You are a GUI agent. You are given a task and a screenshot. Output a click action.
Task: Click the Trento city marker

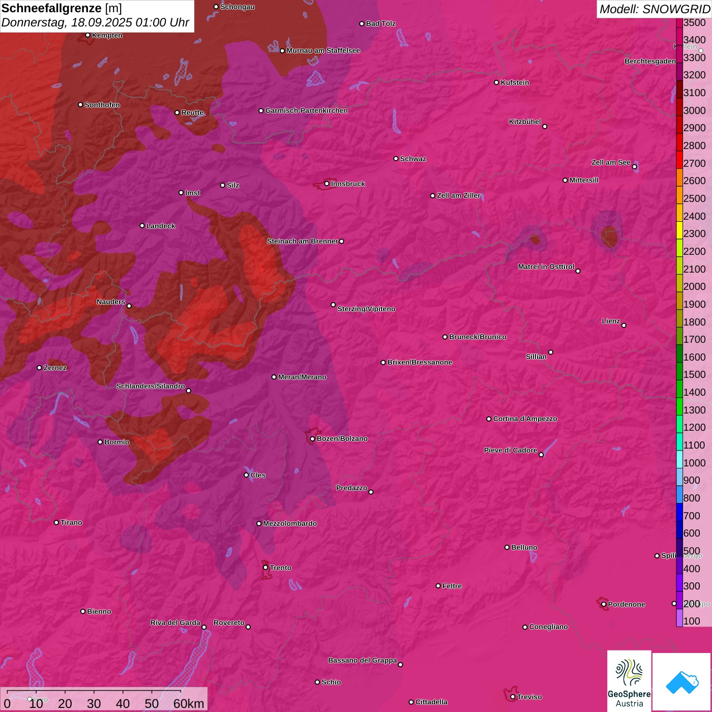pyautogui.click(x=265, y=568)
